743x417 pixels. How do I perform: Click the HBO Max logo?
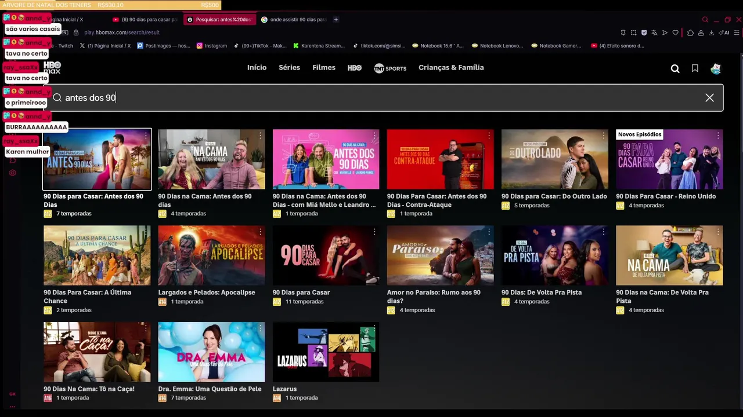click(52, 67)
